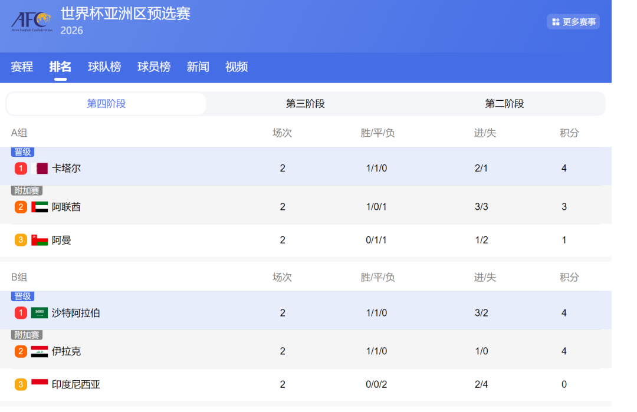The image size is (637, 412).
Task: Open the 卡塔尔 team link
Action: (x=66, y=169)
